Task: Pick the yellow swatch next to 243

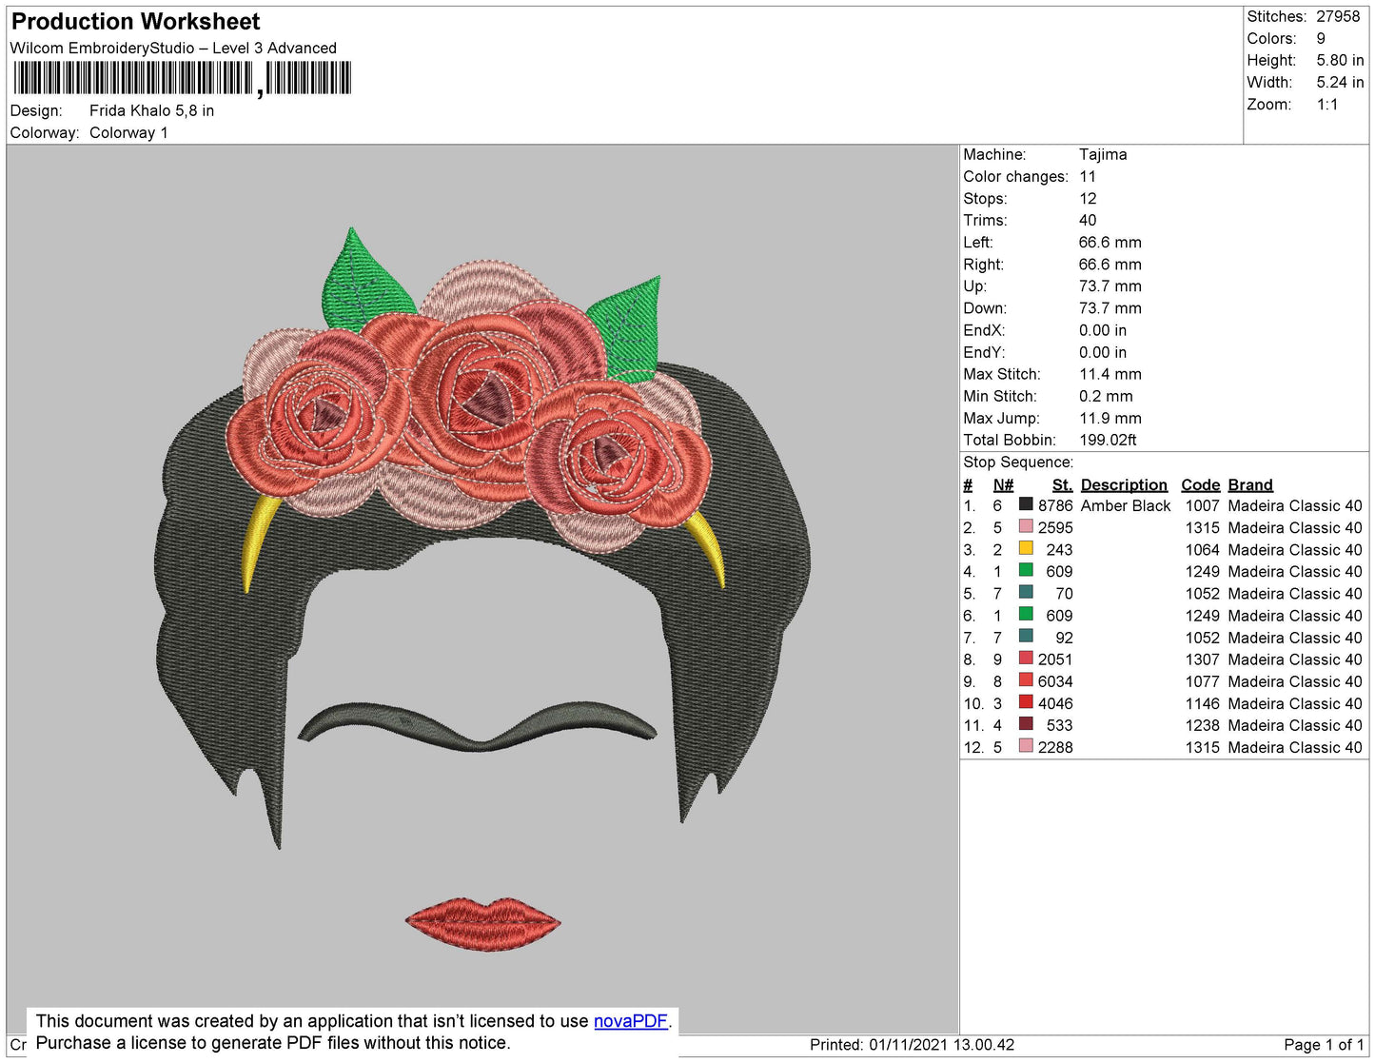Action: click(1026, 548)
